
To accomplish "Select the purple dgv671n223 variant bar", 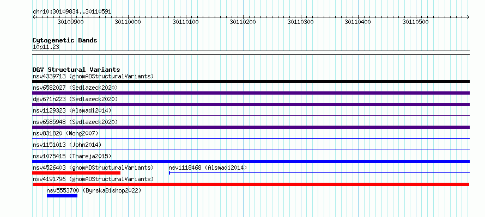I will pos(251,104).
